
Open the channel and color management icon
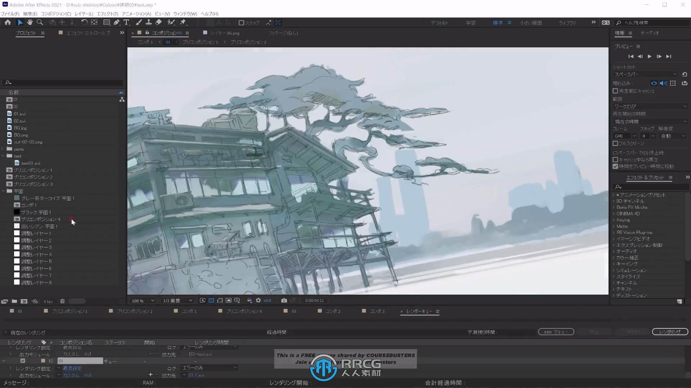[249, 300]
